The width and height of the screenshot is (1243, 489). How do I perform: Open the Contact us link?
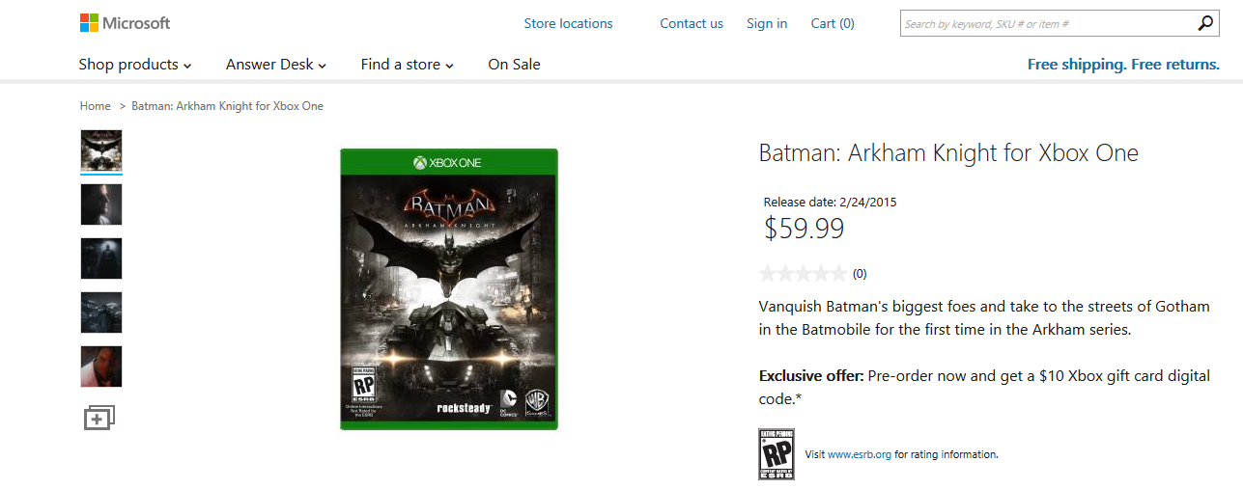(x=692, y=23)
